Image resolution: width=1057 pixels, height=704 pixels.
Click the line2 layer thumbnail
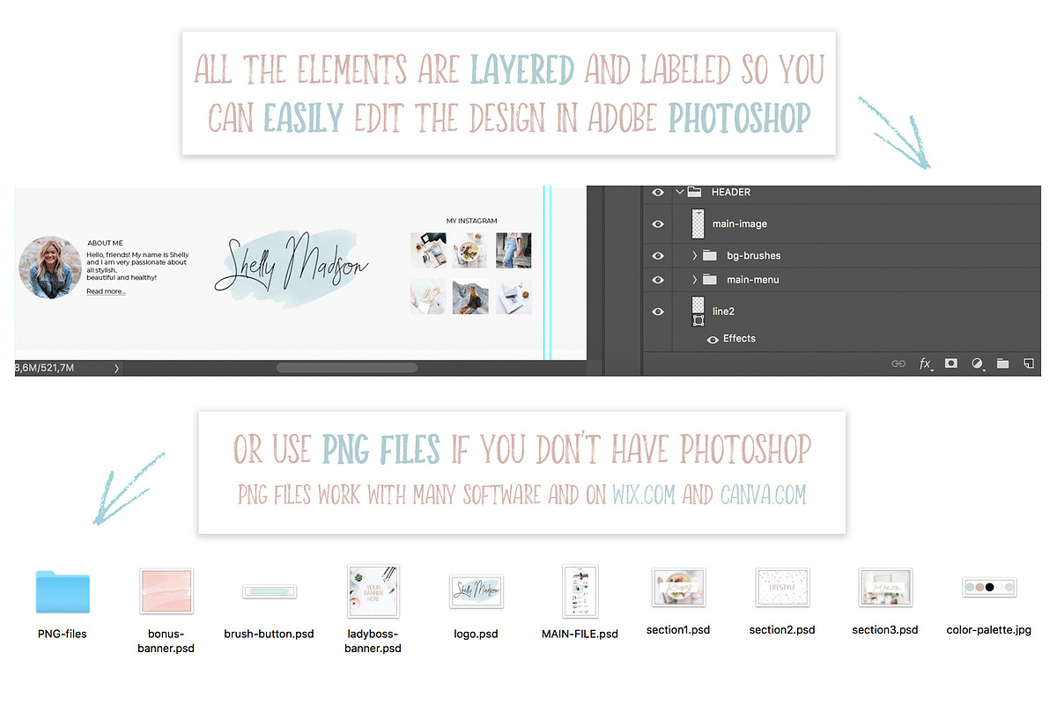point(699,304)
